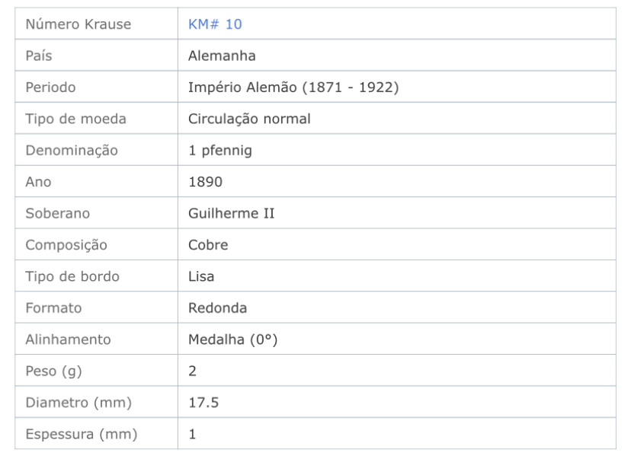
Task: Click the Redonda format value
Action: [217, 308]
